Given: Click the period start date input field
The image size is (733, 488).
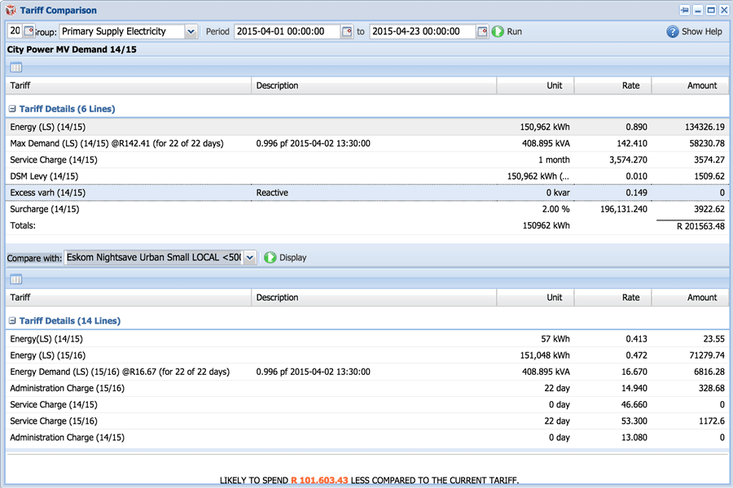Looking at the screenshot, I should point(287,31).
